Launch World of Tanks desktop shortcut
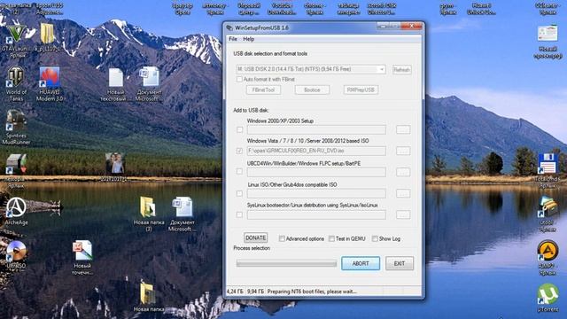 point(16,77)
